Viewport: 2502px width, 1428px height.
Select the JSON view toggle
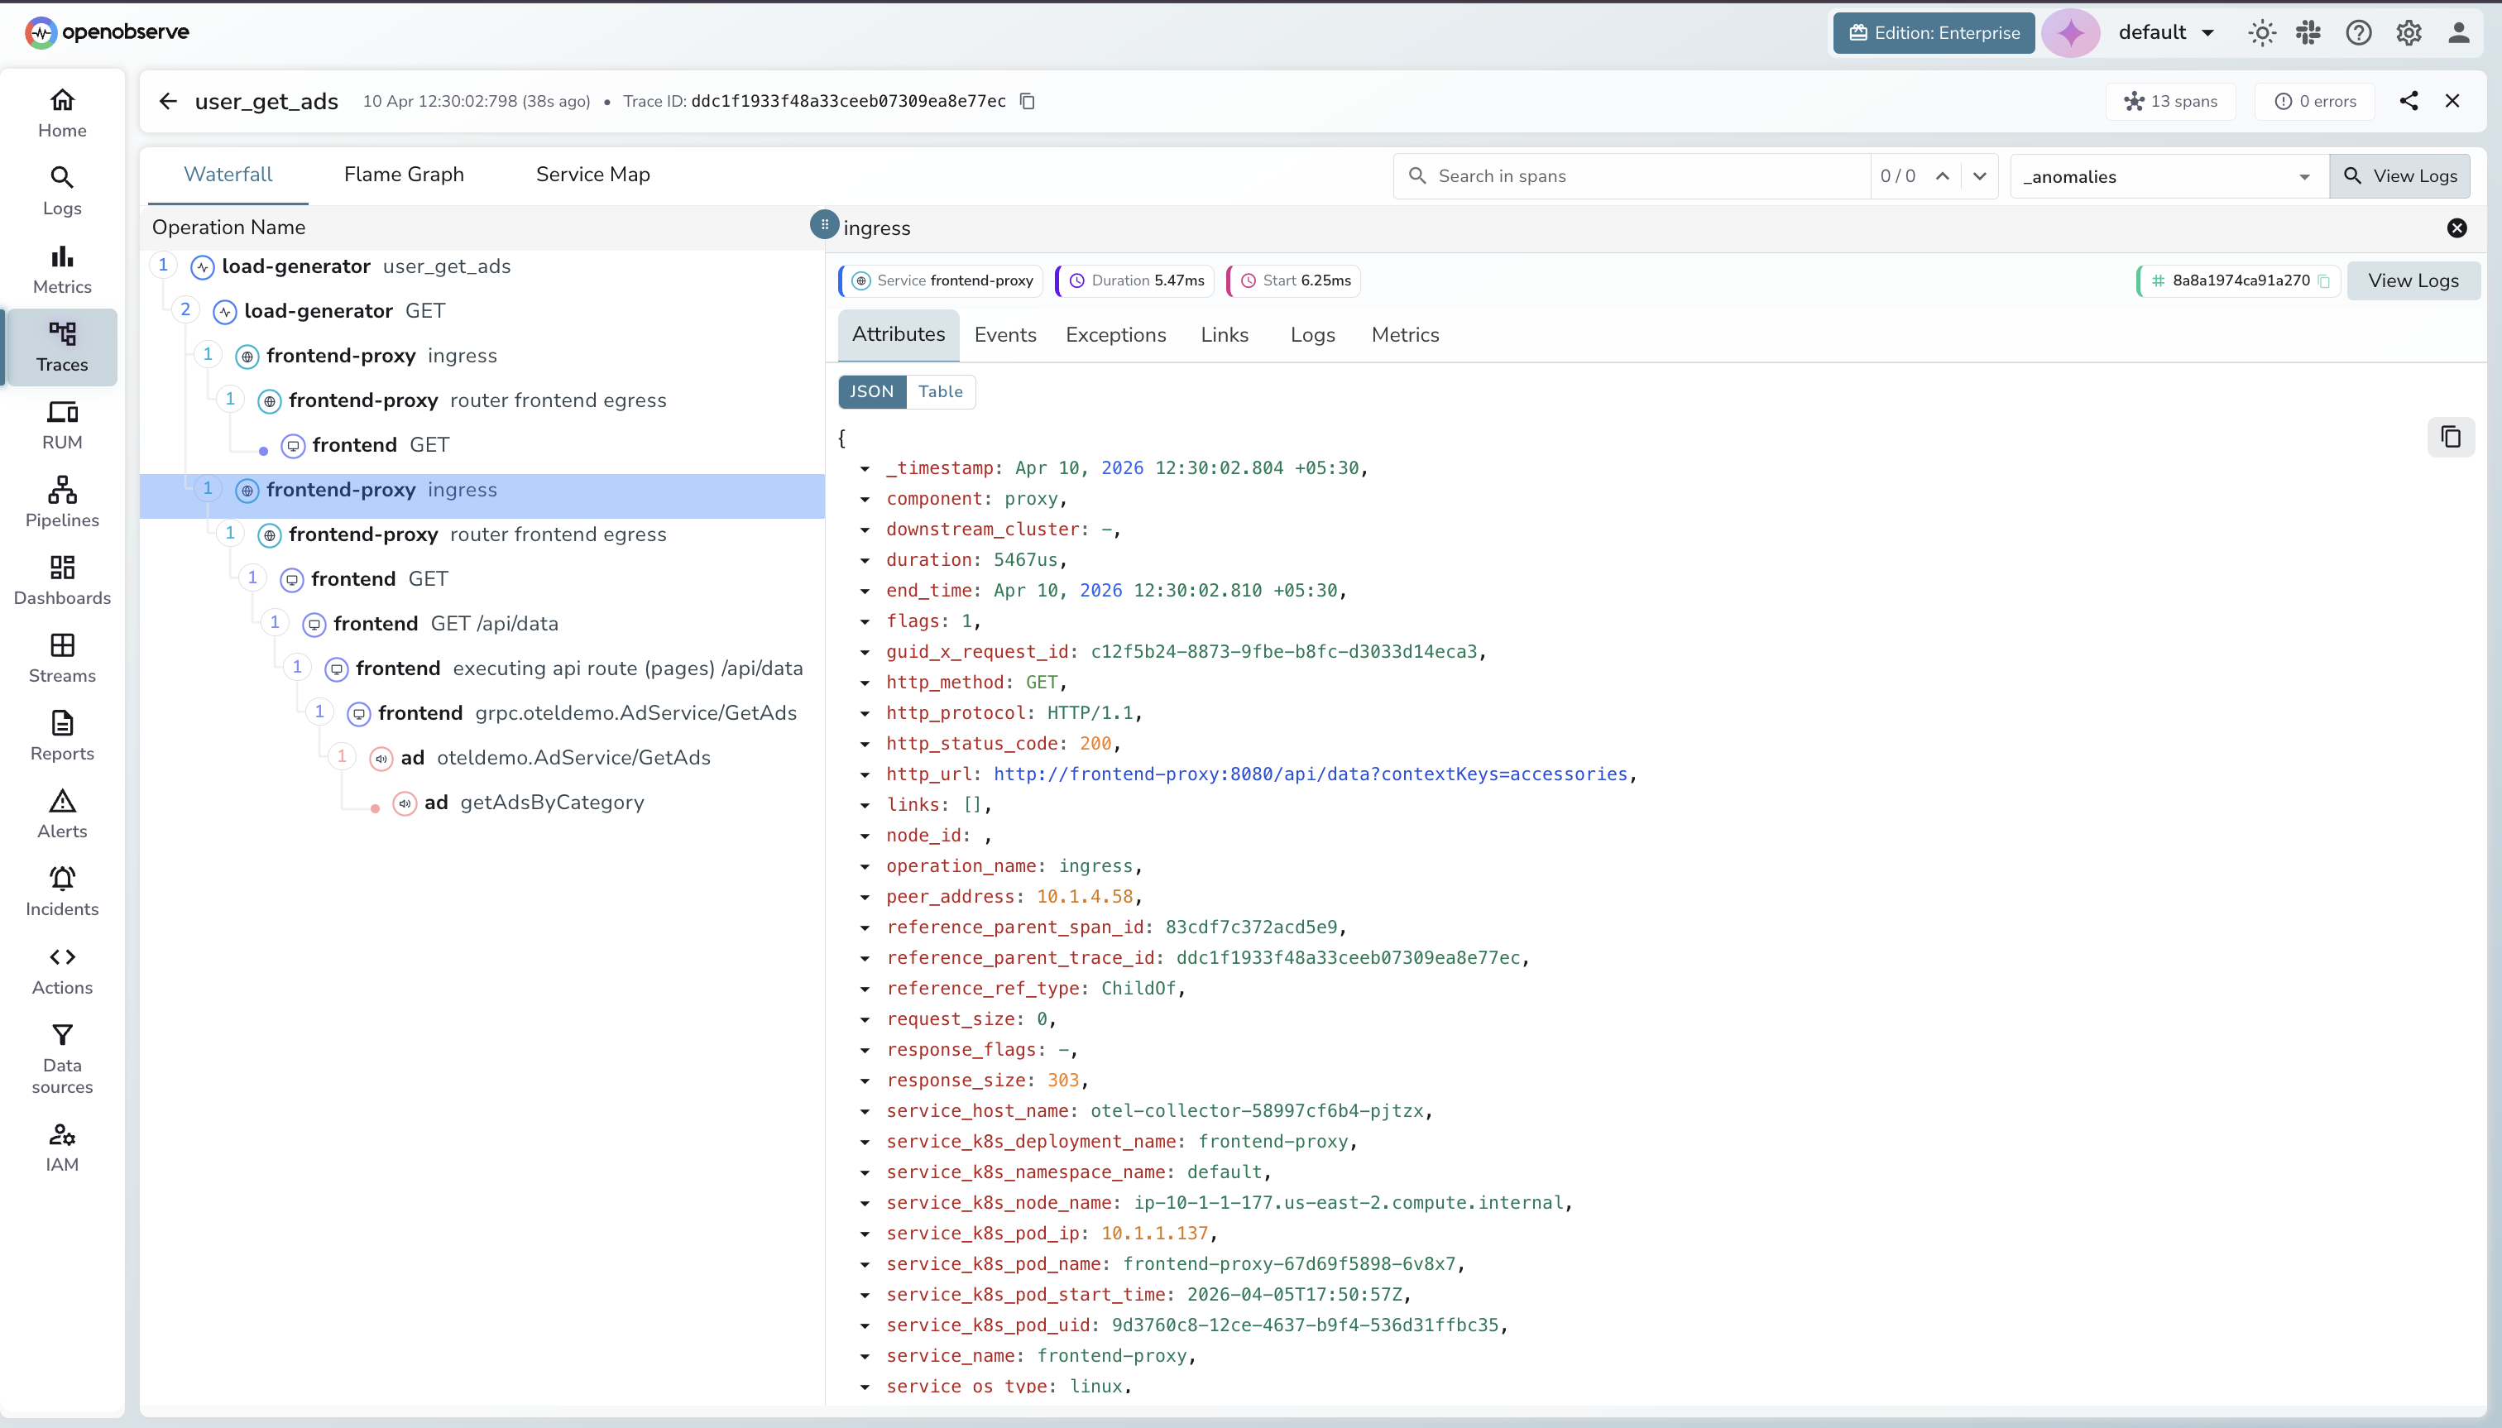(x=871, y=391)
